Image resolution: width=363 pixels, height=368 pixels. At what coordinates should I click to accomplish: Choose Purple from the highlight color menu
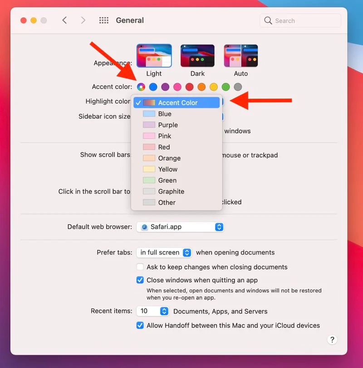coord(167,125)
